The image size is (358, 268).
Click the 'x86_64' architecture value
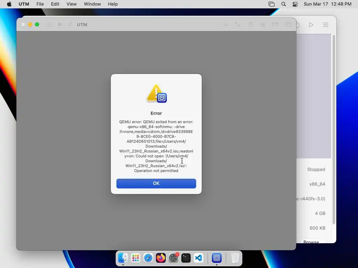[x=317, y=184]
